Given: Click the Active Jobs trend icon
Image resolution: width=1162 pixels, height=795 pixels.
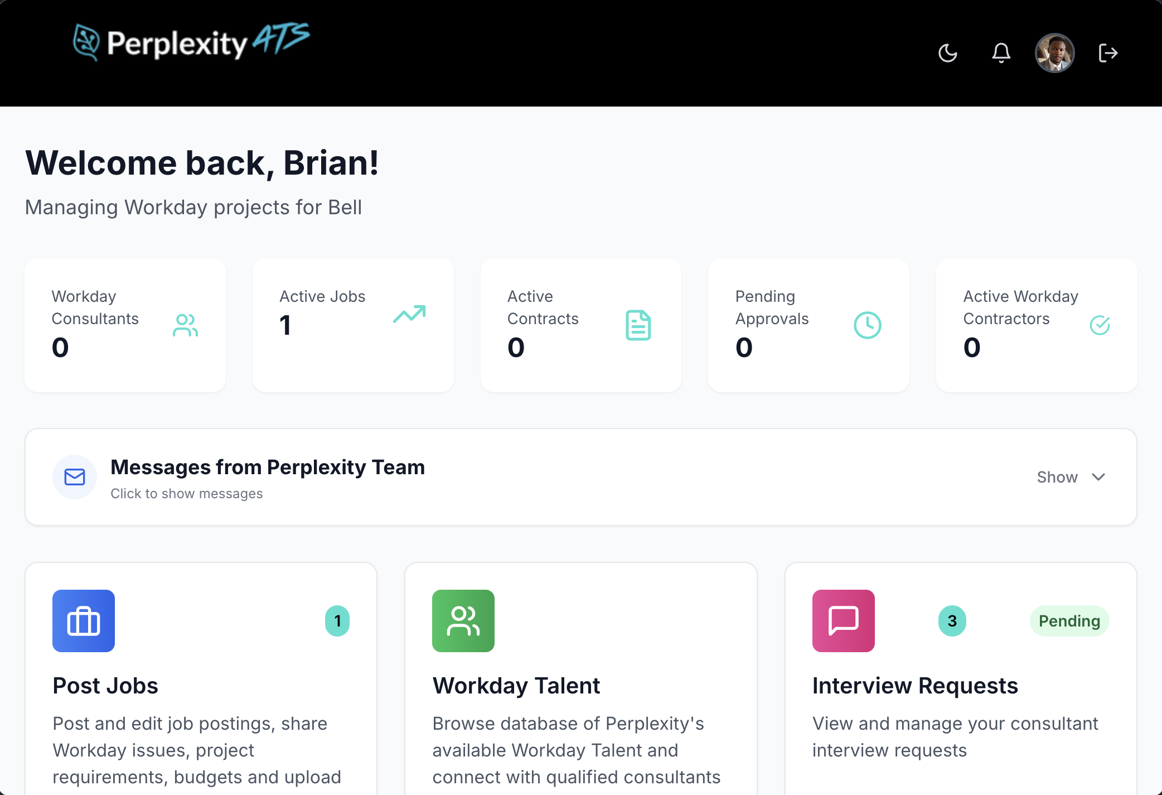Looking at the screenshot, I should point(410,315).
